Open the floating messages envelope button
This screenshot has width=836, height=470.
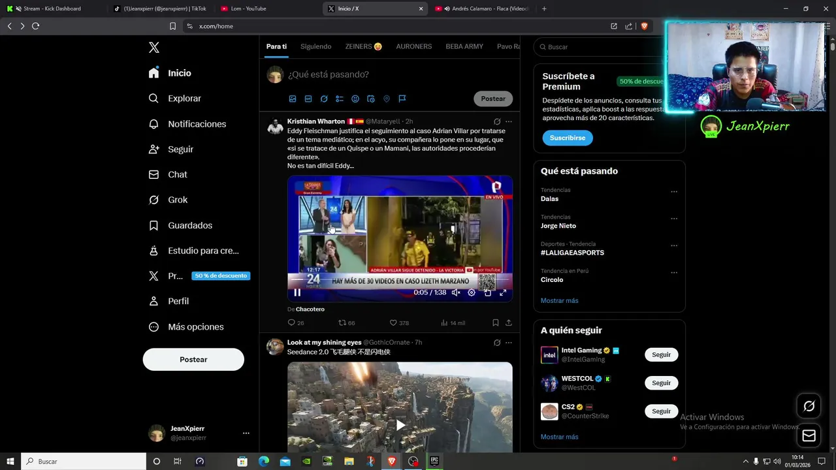coord(809,435)
